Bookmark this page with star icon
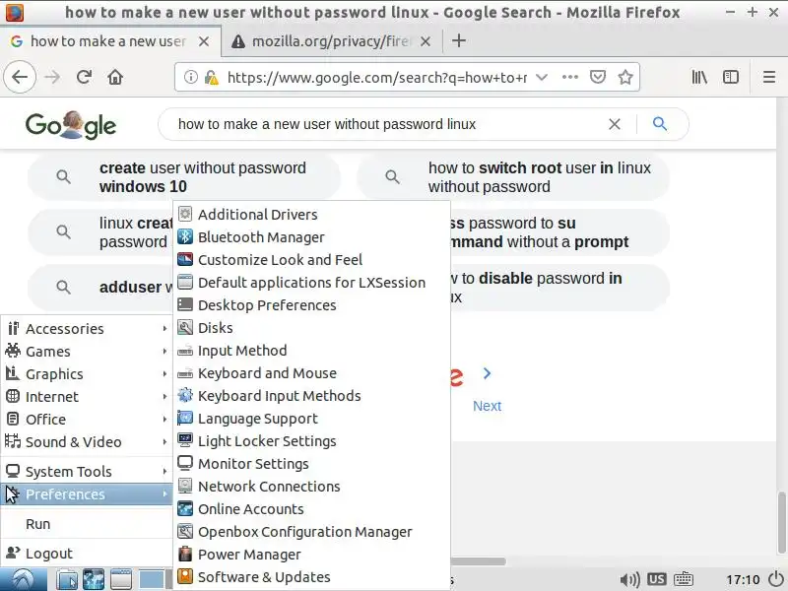The width and height of the screenshot is (788, 591). tap(624, 77)
